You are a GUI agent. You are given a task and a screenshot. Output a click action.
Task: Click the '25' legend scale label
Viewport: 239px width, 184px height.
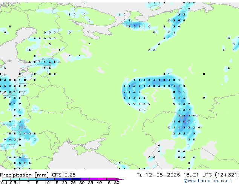tap(73, 182)
